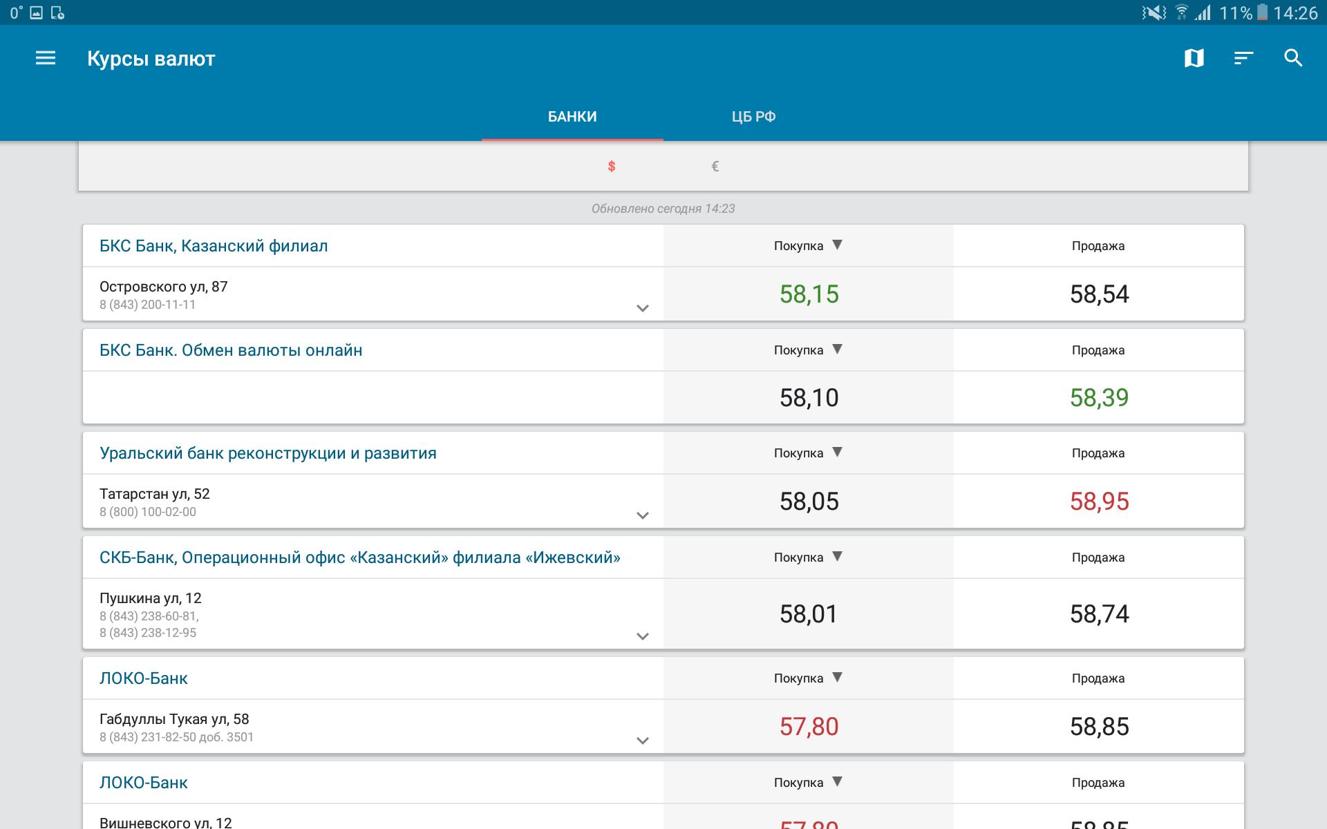Tap the 58,85 rate for Габдуллы Тукая
This screenshot has height=829, width=1327.
click(x=1099, y=727)
